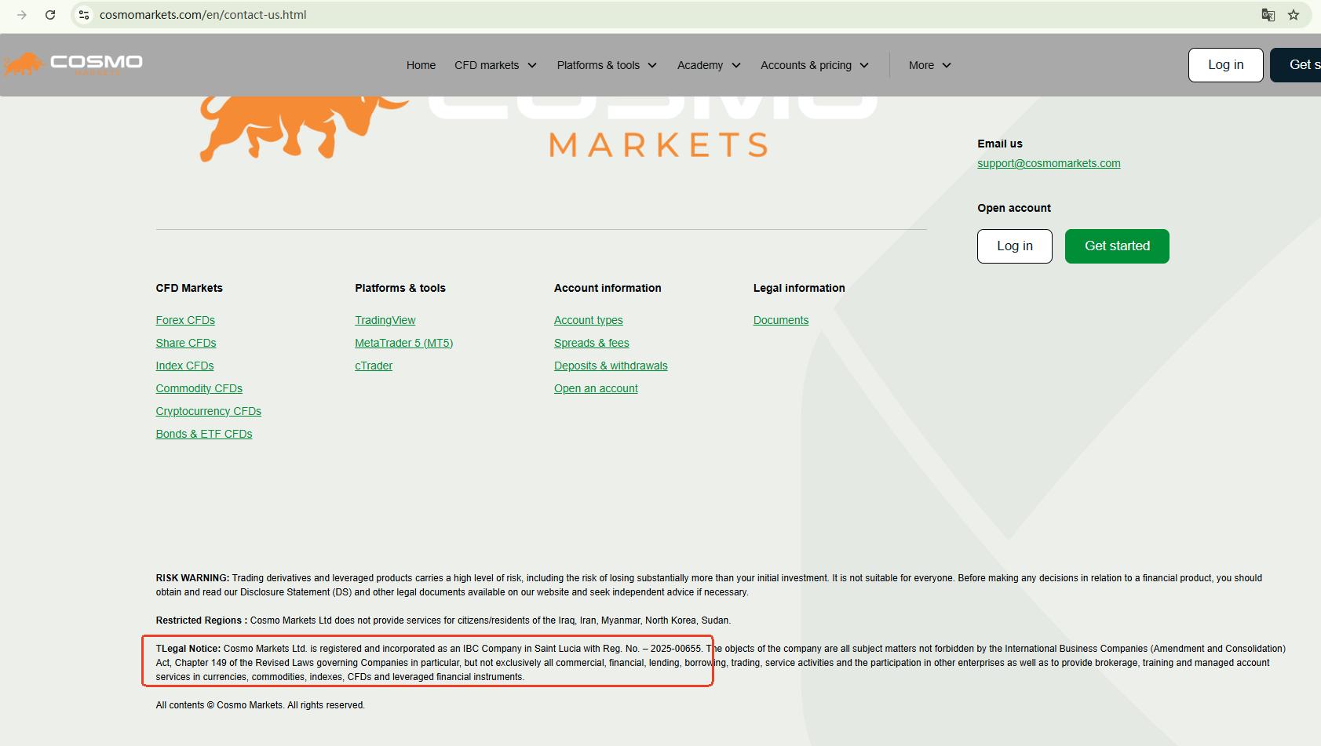Screen dimensions: 1321x746
Task: Click Log in under Open account
Action: 1014,246
